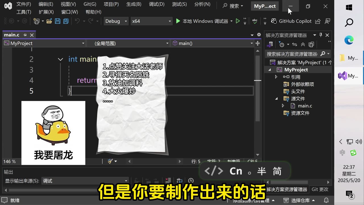Image resolution: width=364 pixels, height=205 pixels.
Task: Click clear all output icon
Action: click(x=168, y=181)
